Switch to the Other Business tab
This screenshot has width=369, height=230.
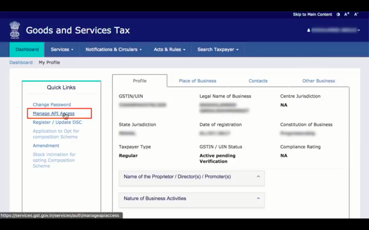coord(319,81)
